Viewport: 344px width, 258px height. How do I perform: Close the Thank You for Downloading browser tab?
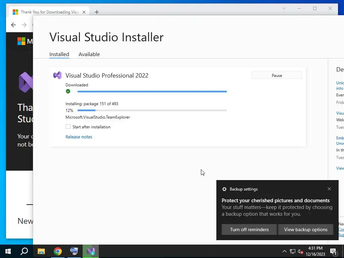(84, 12)
